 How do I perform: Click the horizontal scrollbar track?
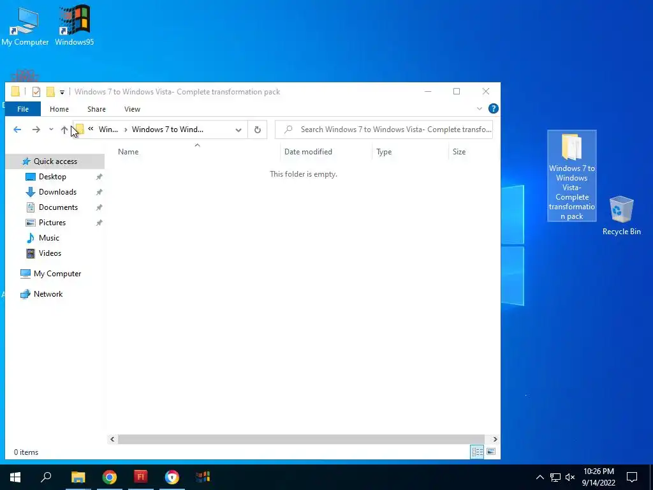(x=301, y=439)
